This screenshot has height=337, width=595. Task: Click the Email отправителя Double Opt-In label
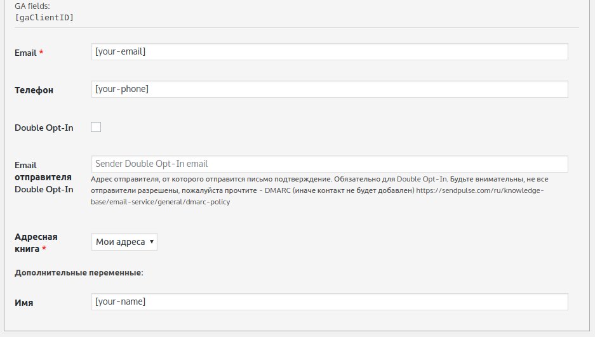click(43, 177)
